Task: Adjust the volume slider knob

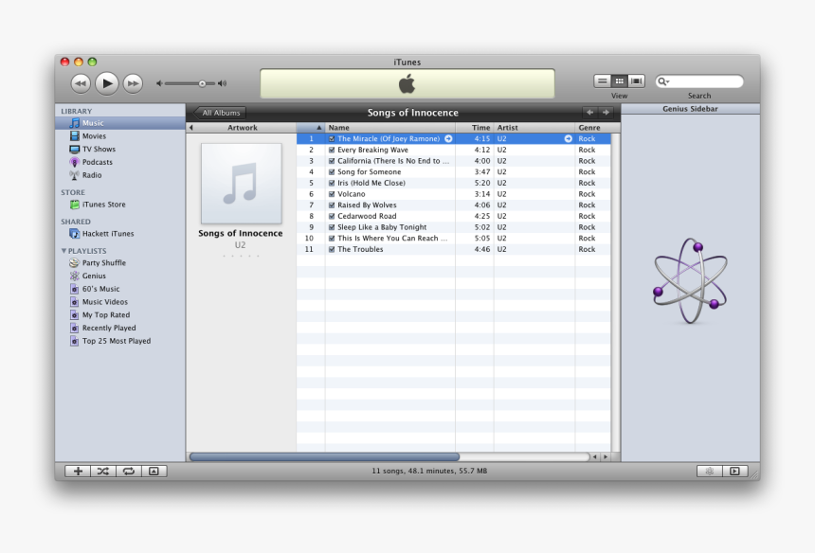Action: point(202,83)
